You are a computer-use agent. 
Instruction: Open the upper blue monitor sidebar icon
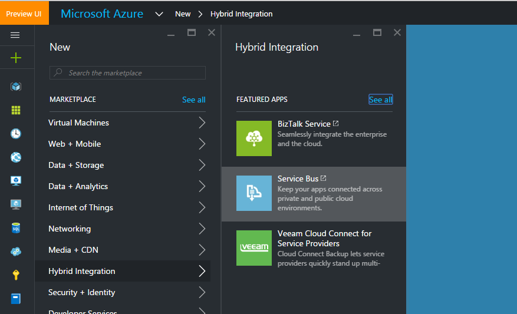(16, 181)
